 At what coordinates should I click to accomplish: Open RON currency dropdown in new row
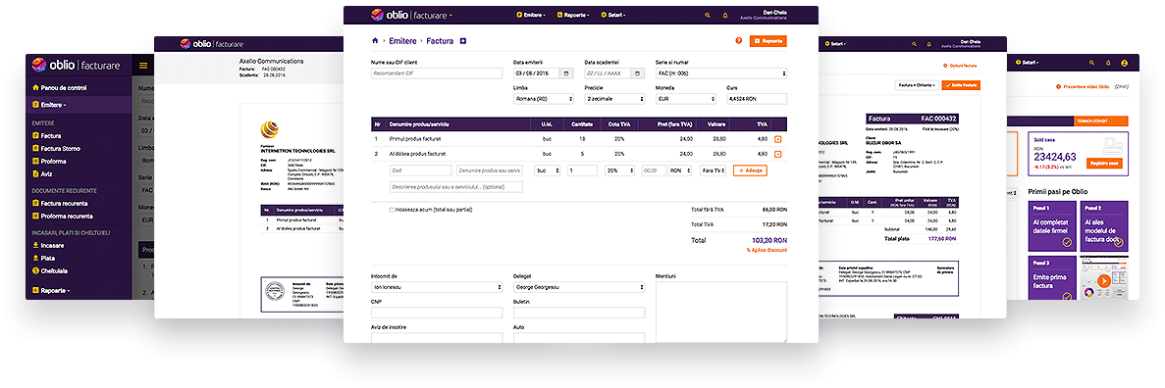[x=681, y=170]
